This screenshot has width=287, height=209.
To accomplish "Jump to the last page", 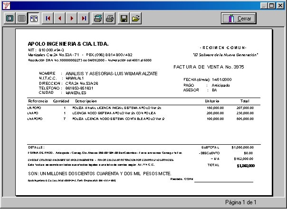I will point(84,19).
